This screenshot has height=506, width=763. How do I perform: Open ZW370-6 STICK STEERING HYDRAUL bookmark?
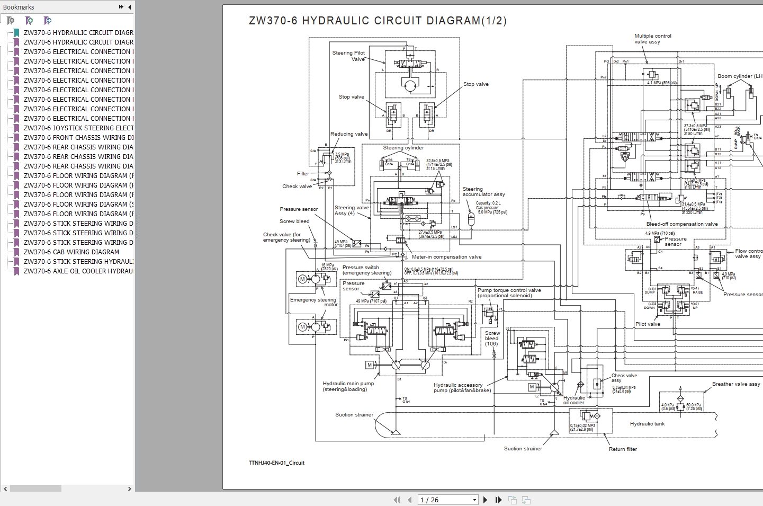[78, 262]
